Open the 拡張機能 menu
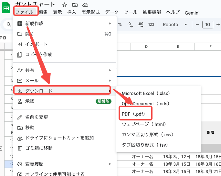The image size is (221, 176). 152,12
